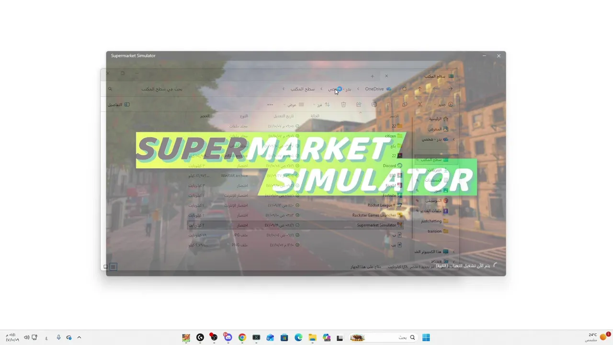613x345 pixels.
Task: Open Discord from the taskbar
Action: (228, 337)
